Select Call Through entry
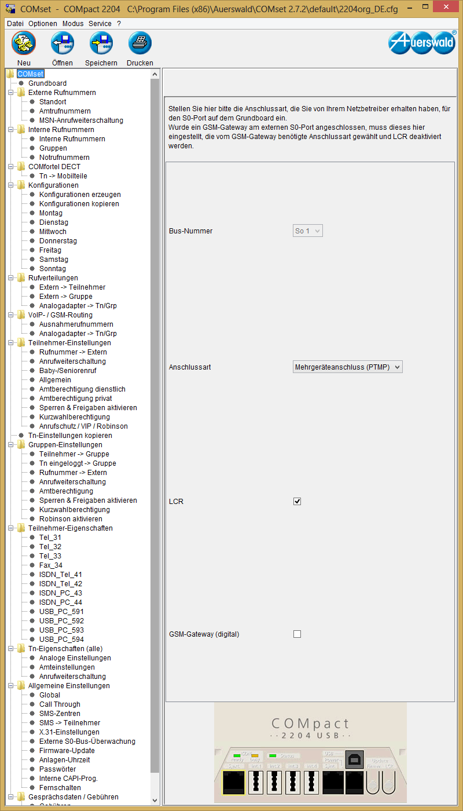 pos(60,704)
